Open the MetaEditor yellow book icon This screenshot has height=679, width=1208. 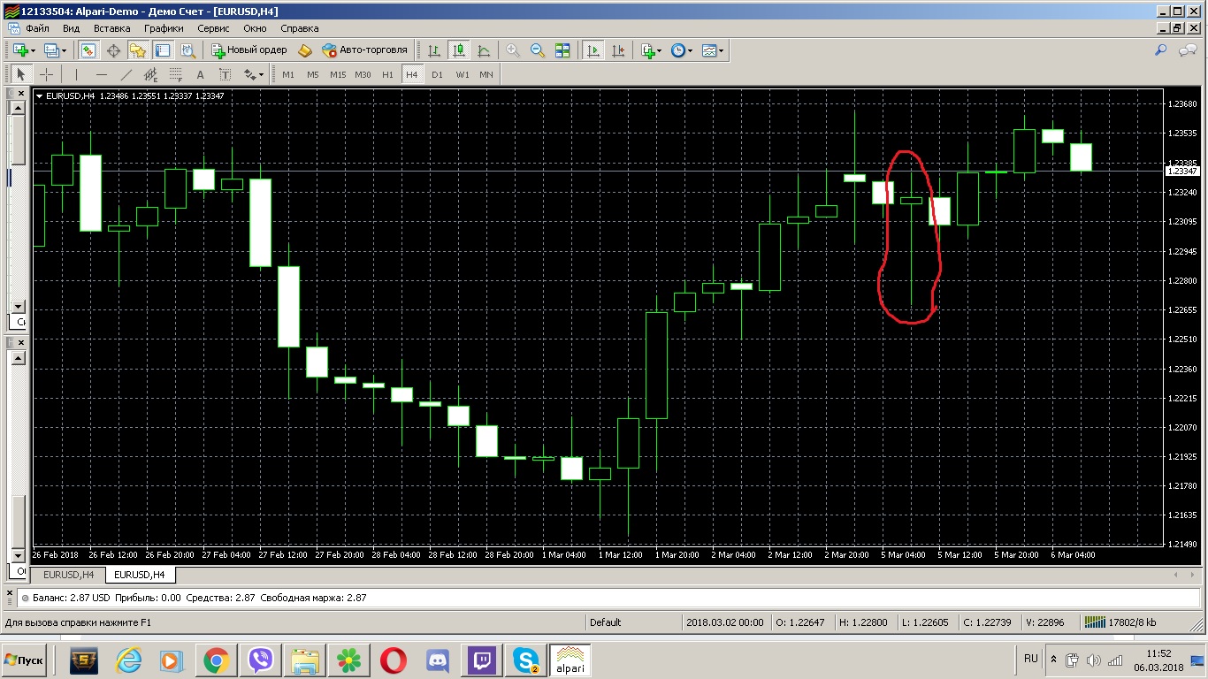tap(305, 50)
